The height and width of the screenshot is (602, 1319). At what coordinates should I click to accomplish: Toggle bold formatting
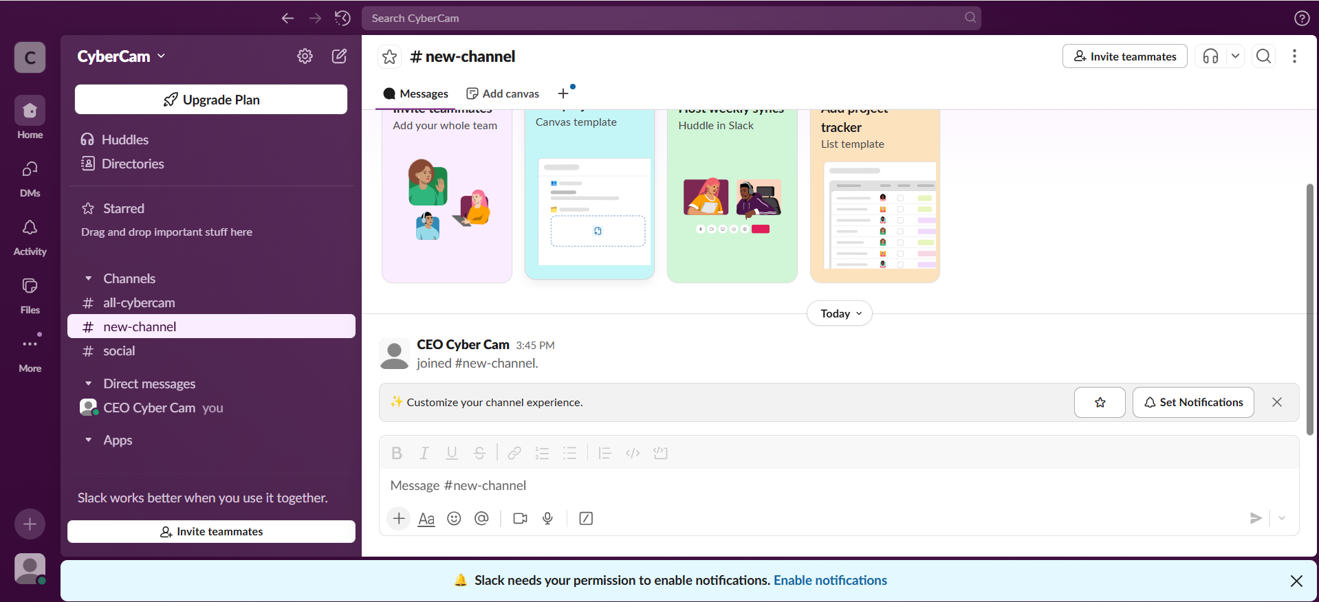(x=397, y=453)
